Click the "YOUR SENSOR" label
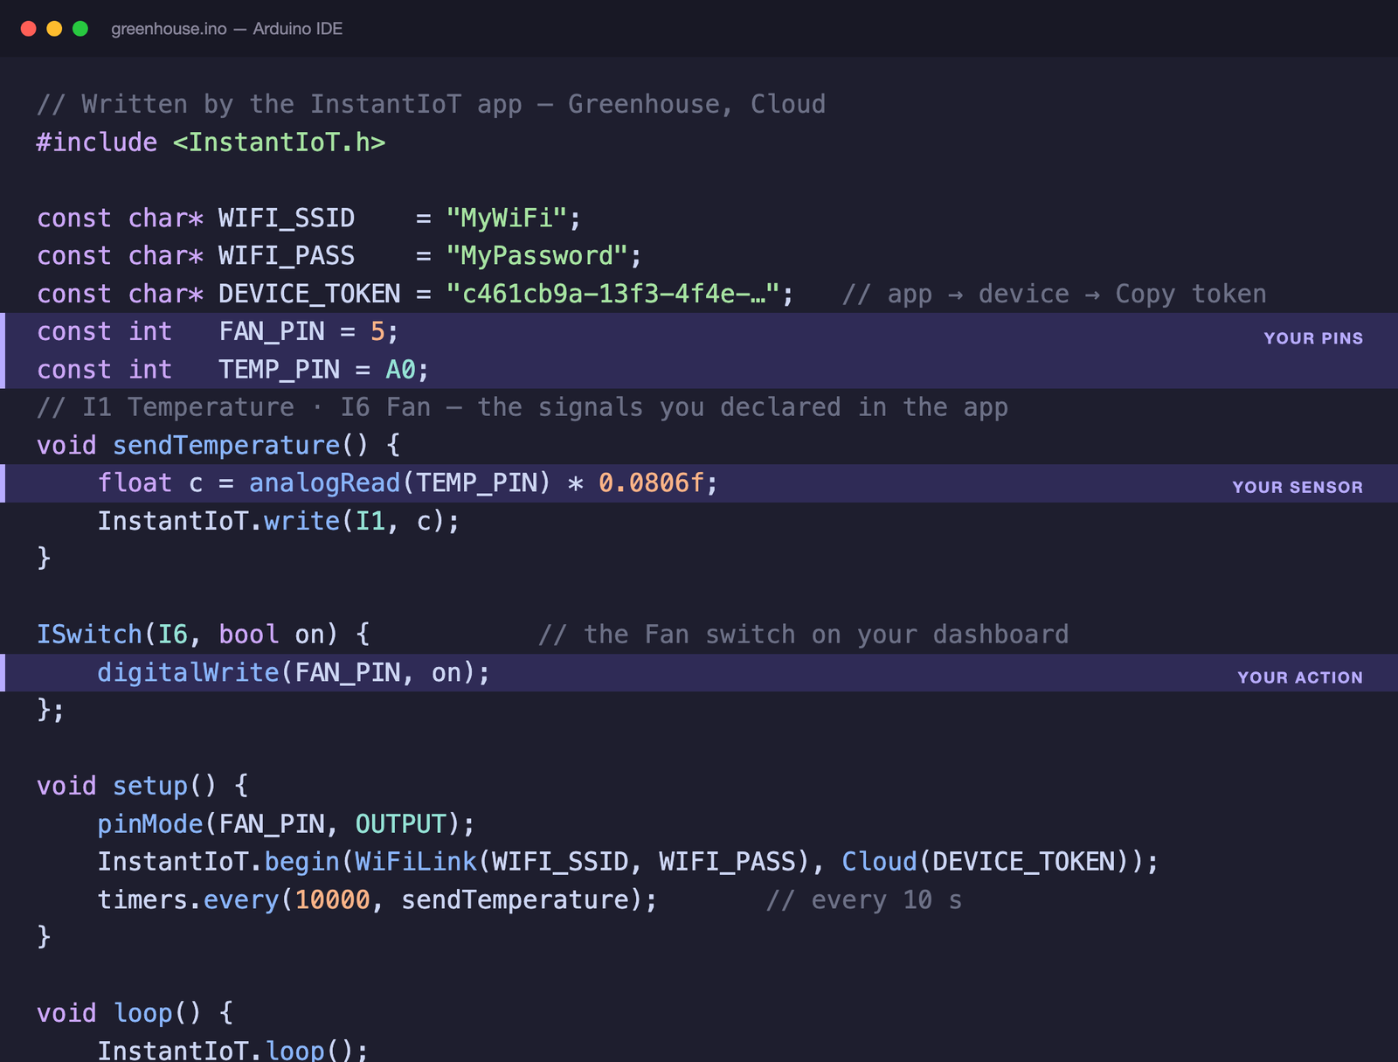Viewport: 1398px width, 1062px height. 1298,487
